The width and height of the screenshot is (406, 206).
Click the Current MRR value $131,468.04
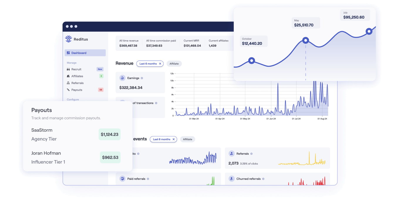(192, 46)
